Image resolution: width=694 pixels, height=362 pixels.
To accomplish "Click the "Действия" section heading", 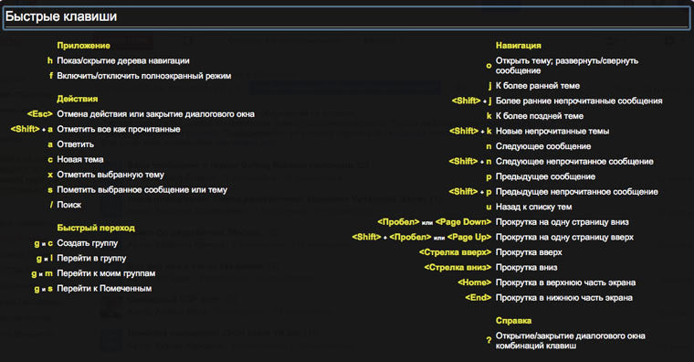I will [78, 99].
